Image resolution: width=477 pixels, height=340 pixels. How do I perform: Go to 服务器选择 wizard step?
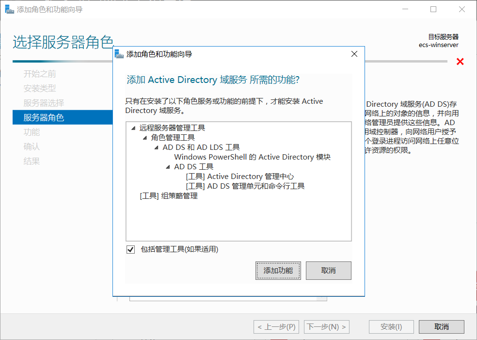coord(44,103)
